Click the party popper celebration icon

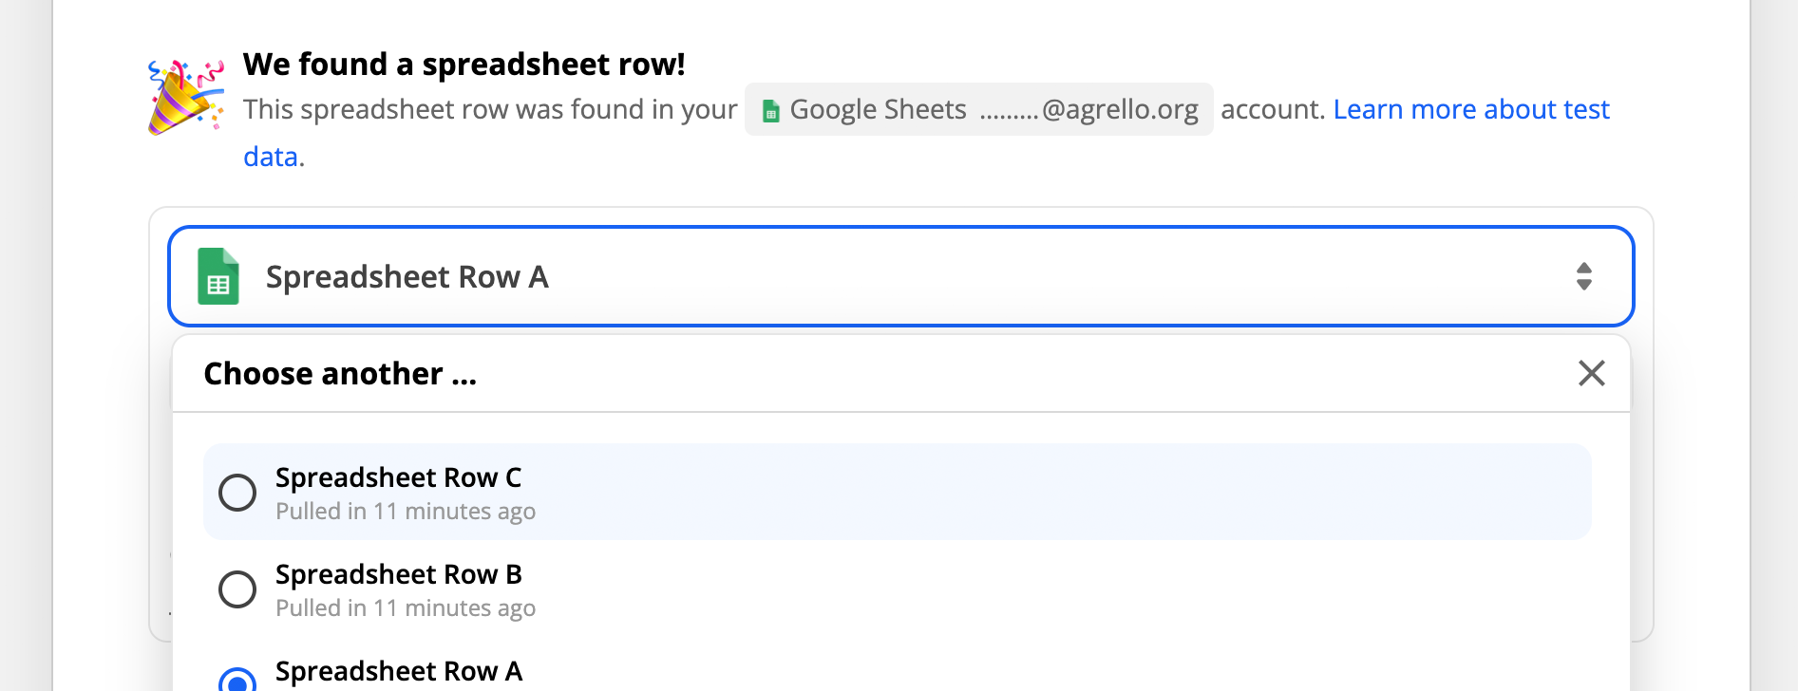(x=186, y=97)
